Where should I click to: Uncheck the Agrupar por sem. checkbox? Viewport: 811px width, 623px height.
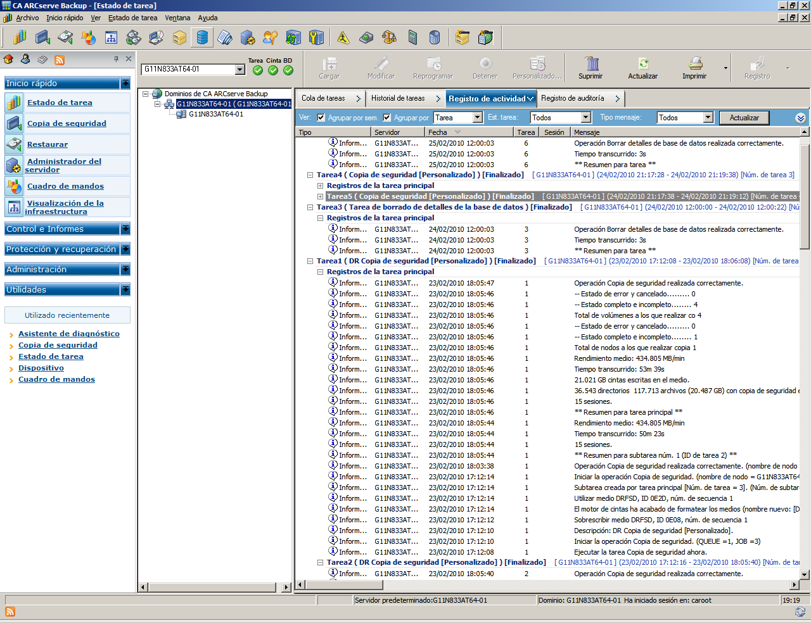[x=322, y=117]
